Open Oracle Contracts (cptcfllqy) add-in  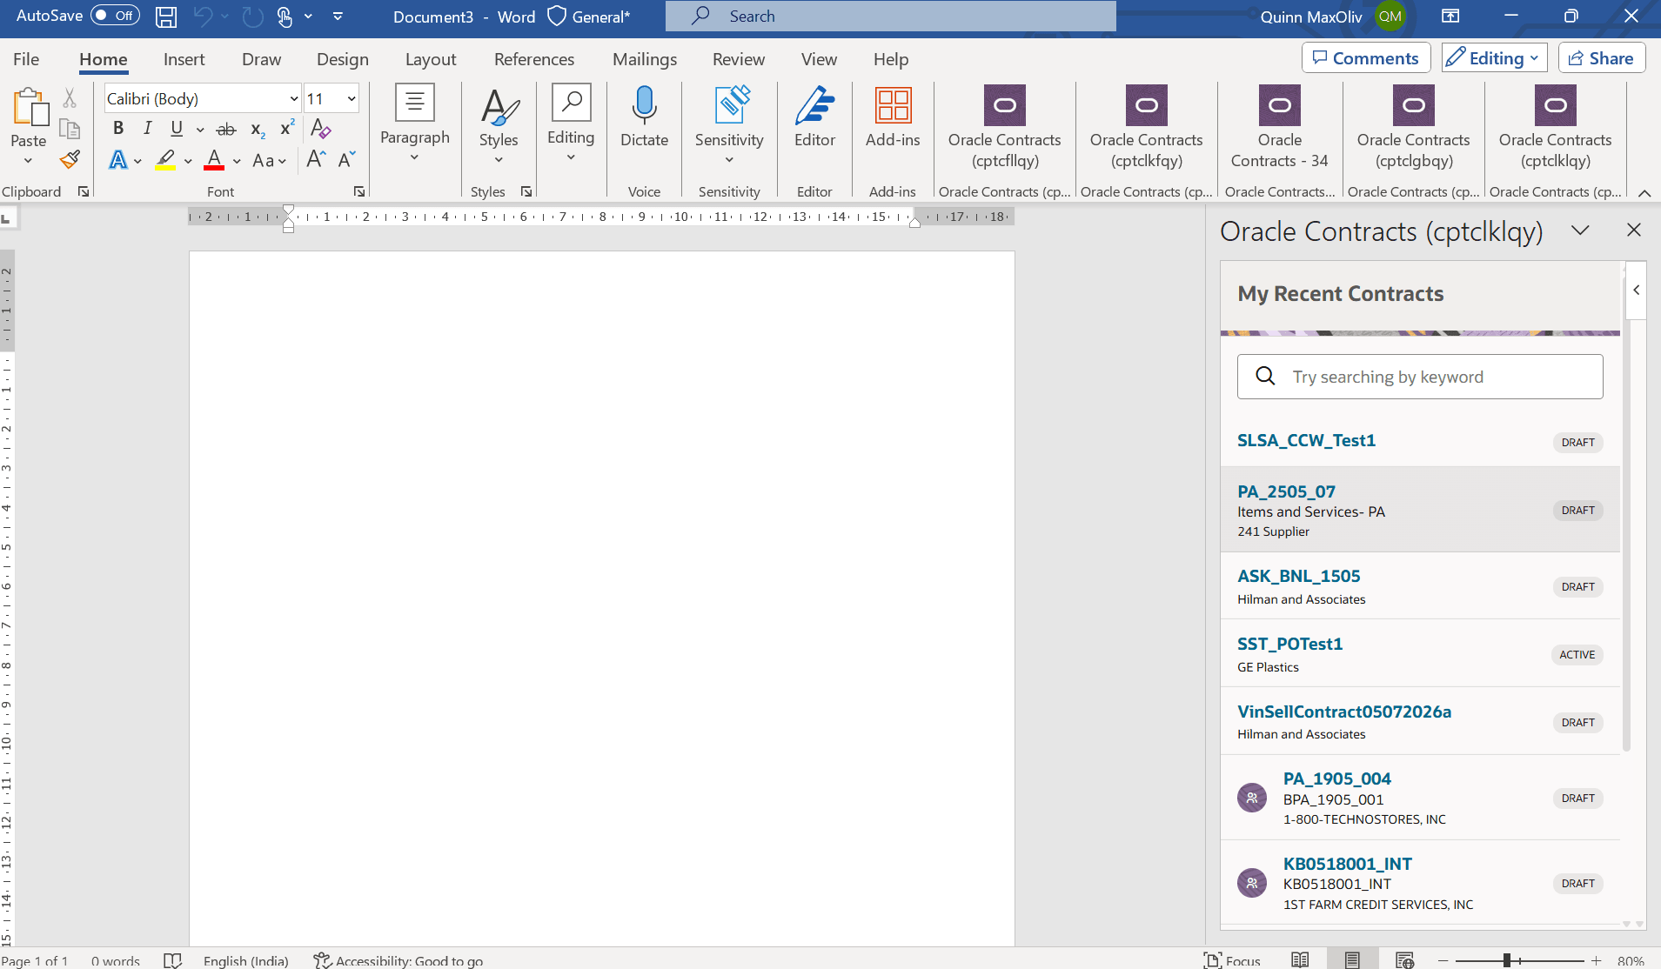click(1004, 127)
